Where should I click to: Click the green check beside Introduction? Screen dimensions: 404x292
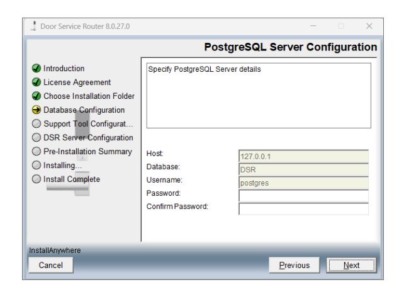(x=36, y=69)
